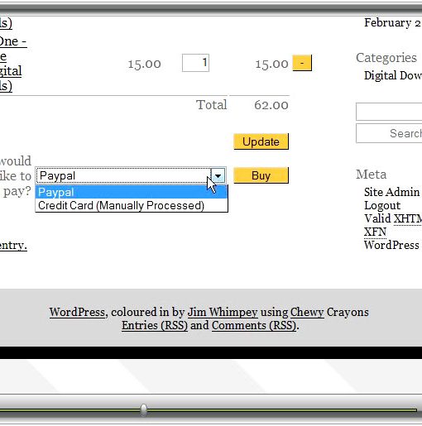Click the yellow minus remove-item button

(x=302, y=63)
